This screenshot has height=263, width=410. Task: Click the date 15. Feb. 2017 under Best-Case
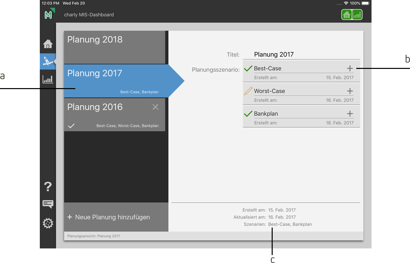340,78
